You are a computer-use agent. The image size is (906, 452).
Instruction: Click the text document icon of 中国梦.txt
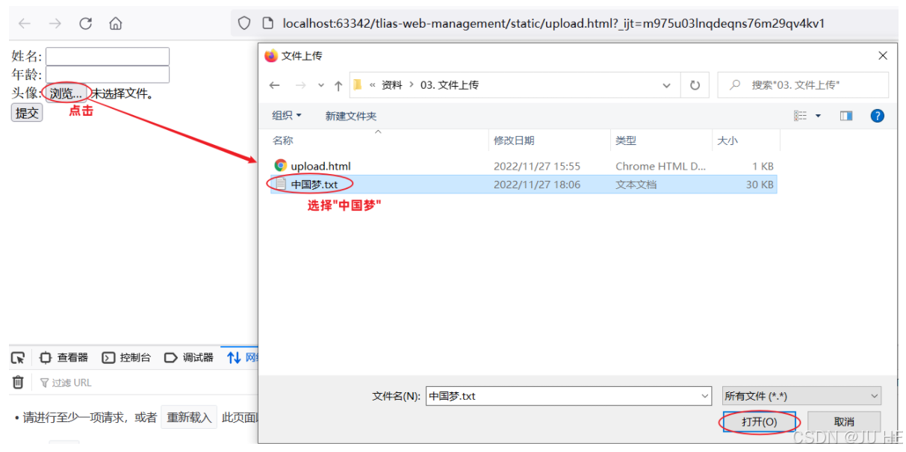pyautogui.click(x=281, y=184)
